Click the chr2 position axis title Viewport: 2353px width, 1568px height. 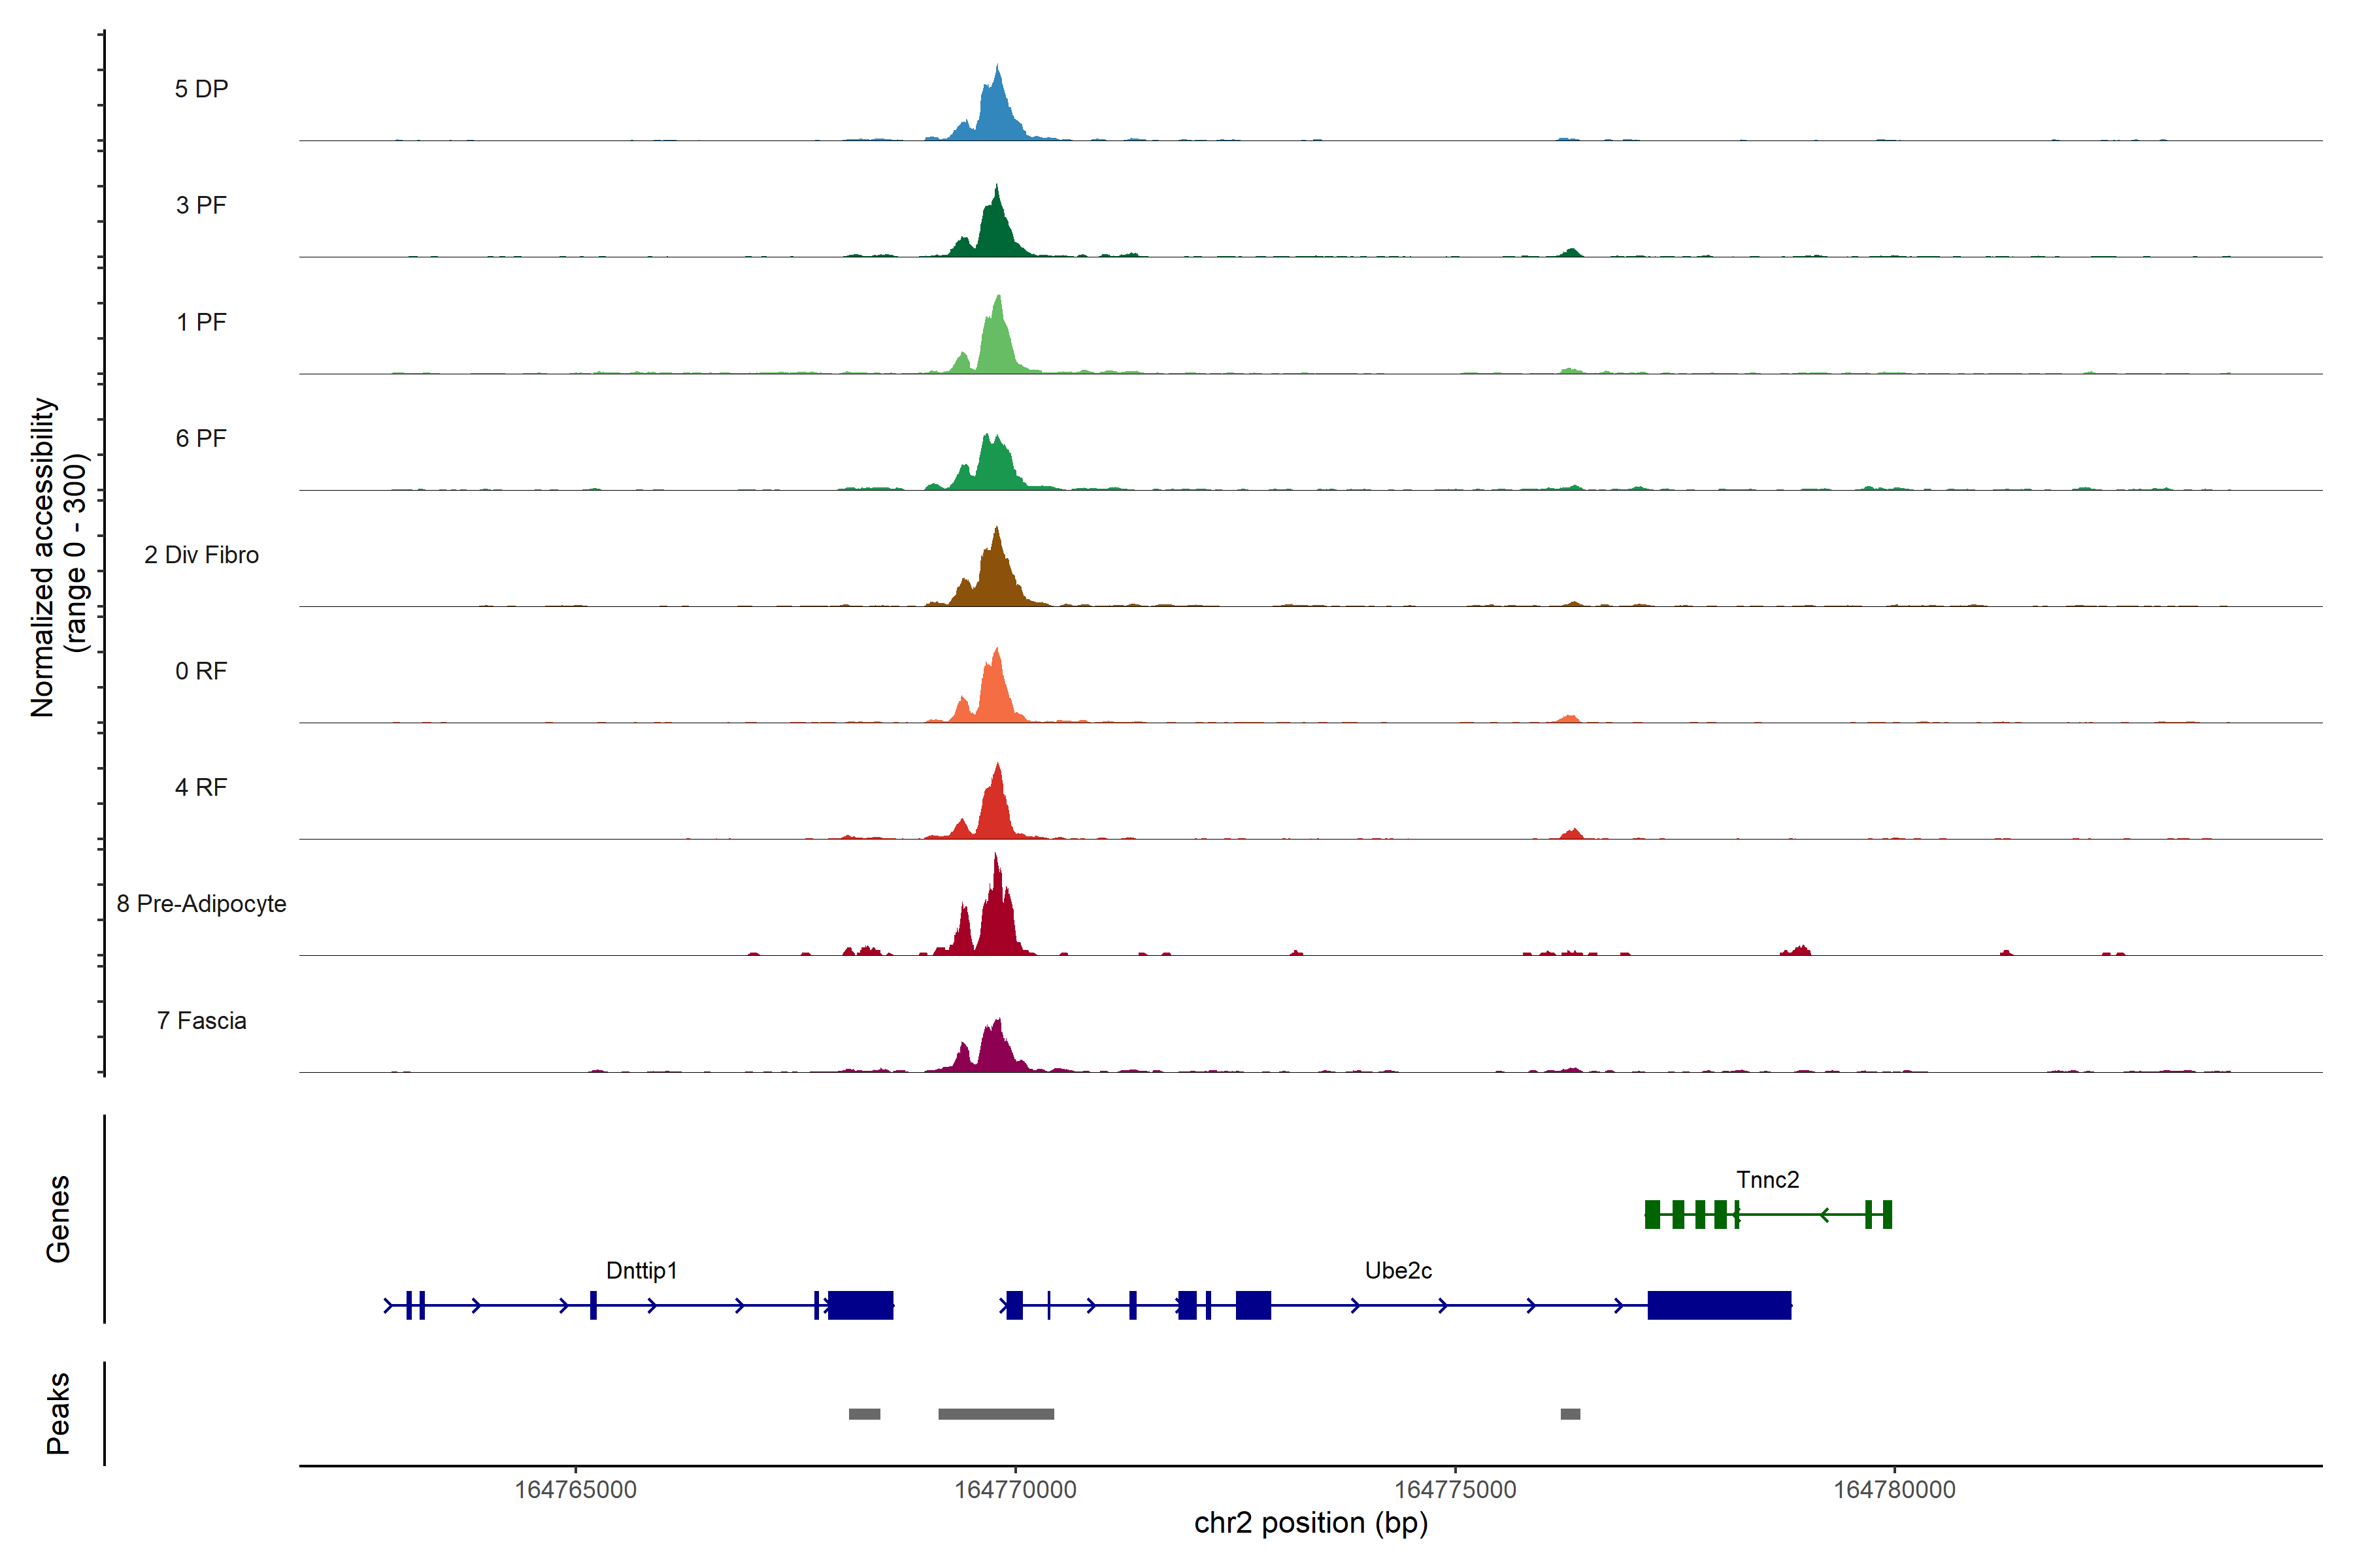(x=1310, y=1523)
